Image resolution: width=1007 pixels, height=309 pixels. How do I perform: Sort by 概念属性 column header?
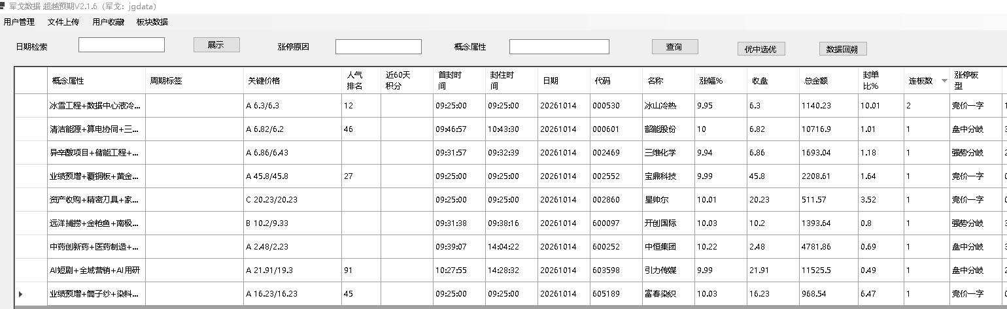click(97, 81)
